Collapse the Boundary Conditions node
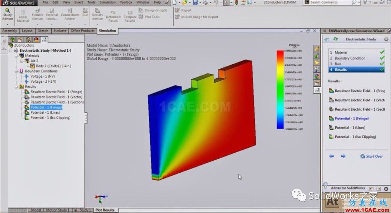 click(16, 71)
